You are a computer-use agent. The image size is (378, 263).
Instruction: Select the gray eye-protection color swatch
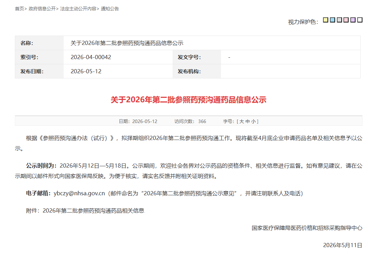(x=339, y=20)
